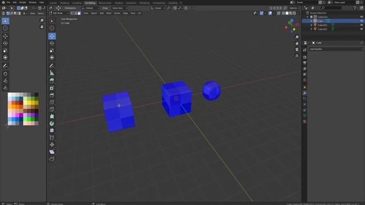Viewport: 365px width, 205px height.
Task: Select the Shear tool
Action: pos(52,152)
